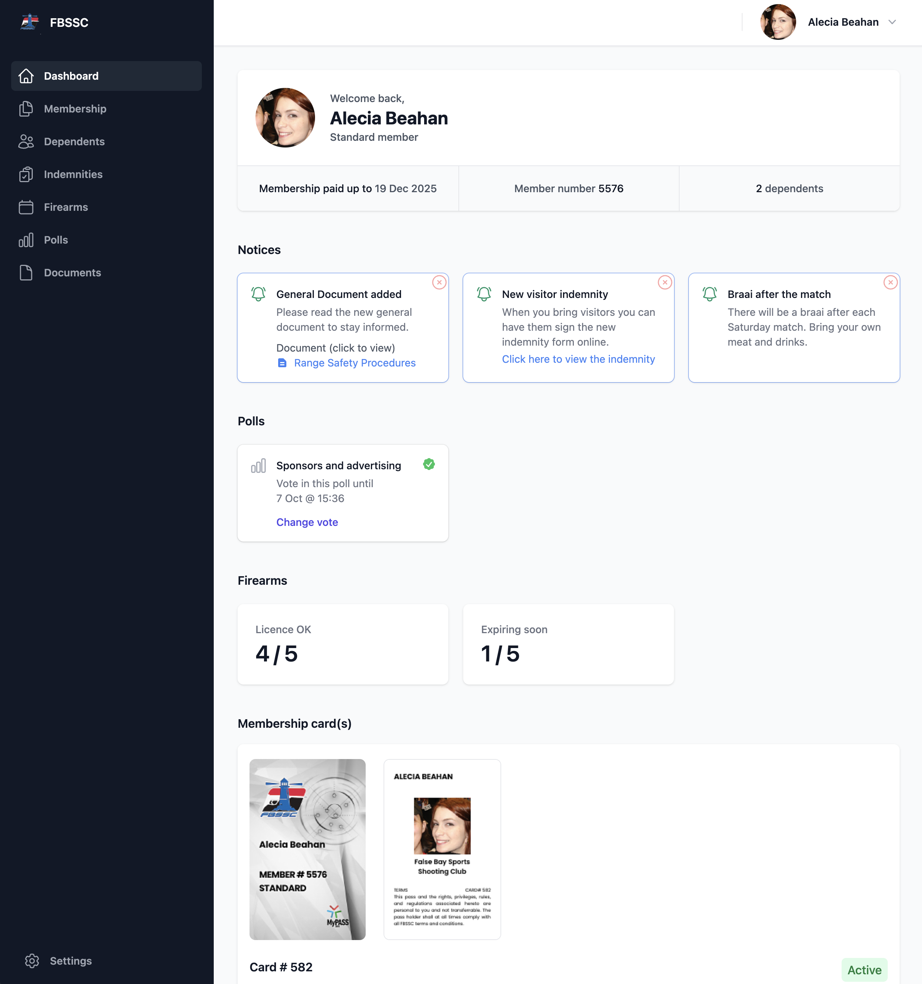Open the Documents menu item

[x=72, y=273]
